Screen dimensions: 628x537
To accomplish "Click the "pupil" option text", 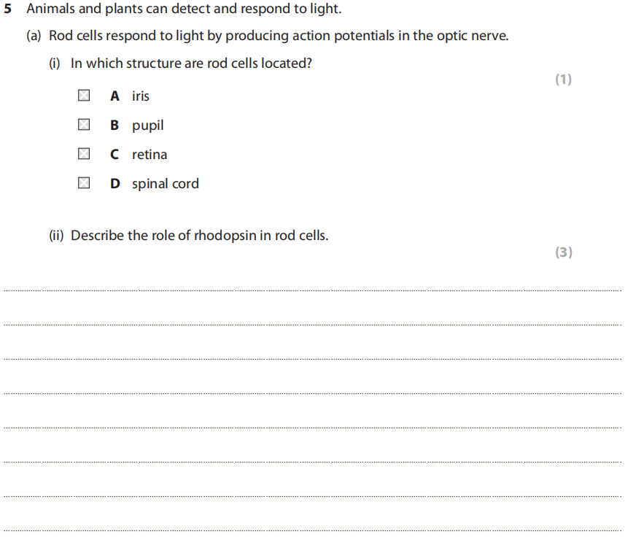I will coord(147,125).
